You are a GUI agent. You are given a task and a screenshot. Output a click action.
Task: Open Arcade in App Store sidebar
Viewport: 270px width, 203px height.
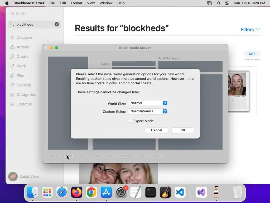point(20,47)
